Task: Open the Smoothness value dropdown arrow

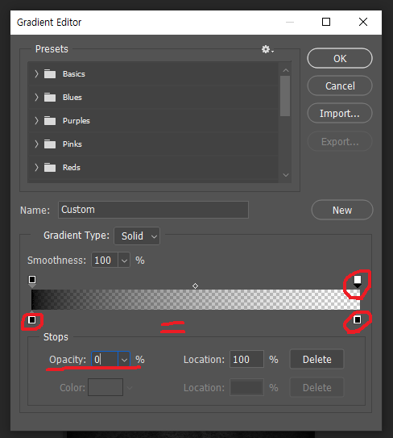Action: (x=124, y=261)
